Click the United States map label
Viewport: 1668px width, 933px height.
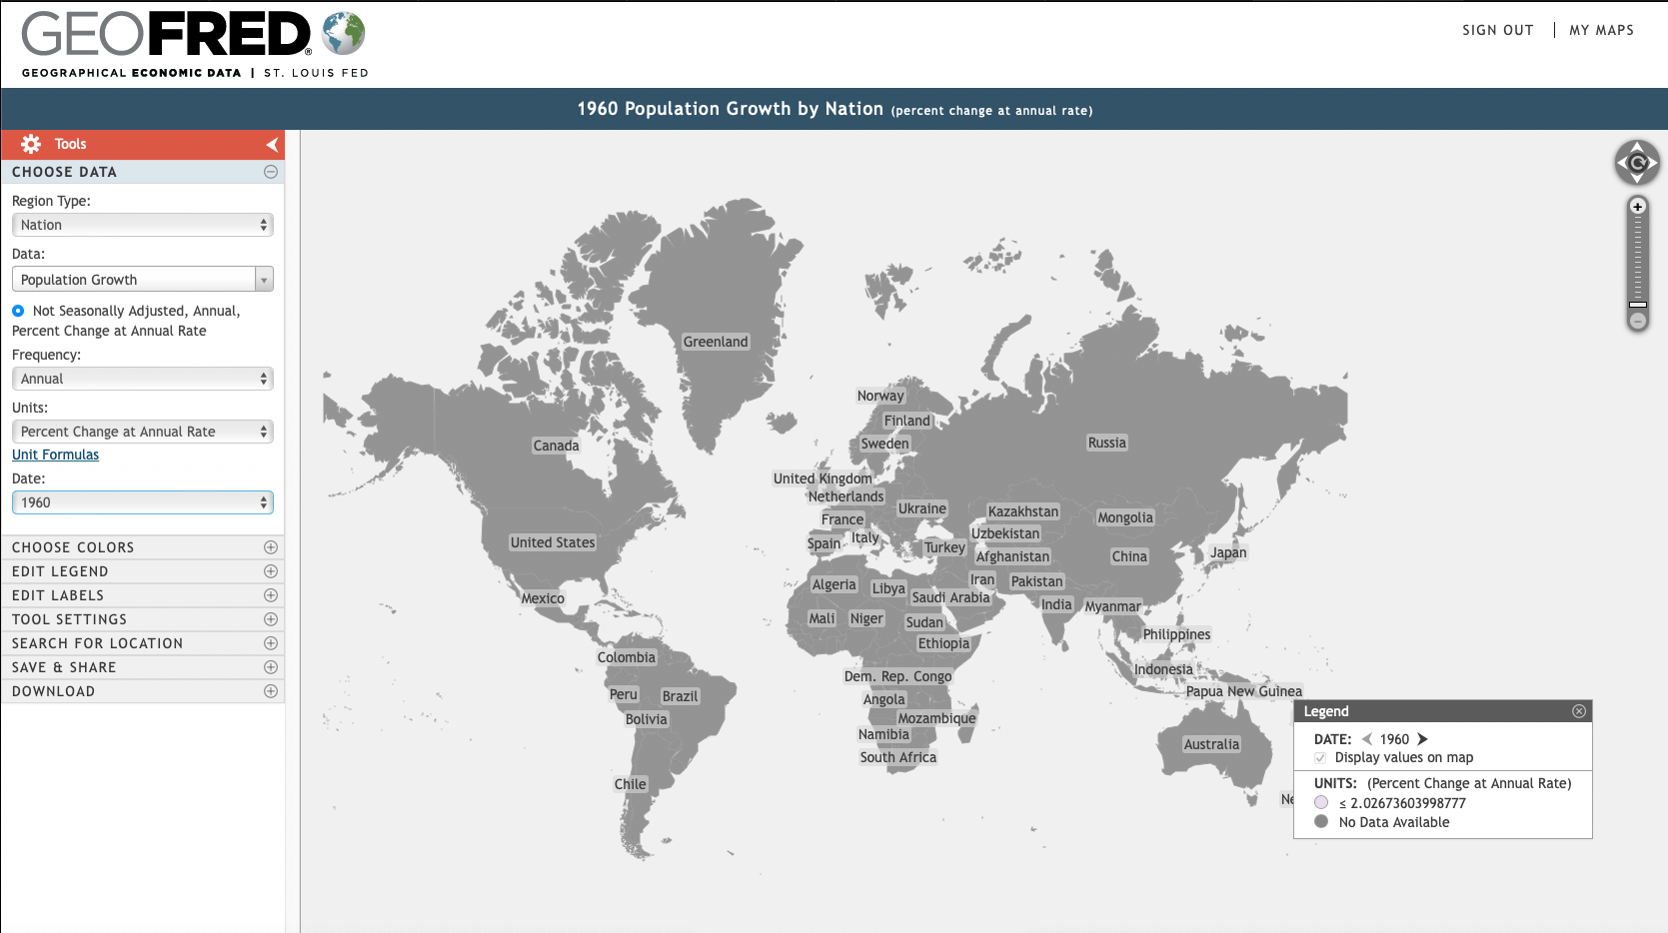tap(553, 542)
